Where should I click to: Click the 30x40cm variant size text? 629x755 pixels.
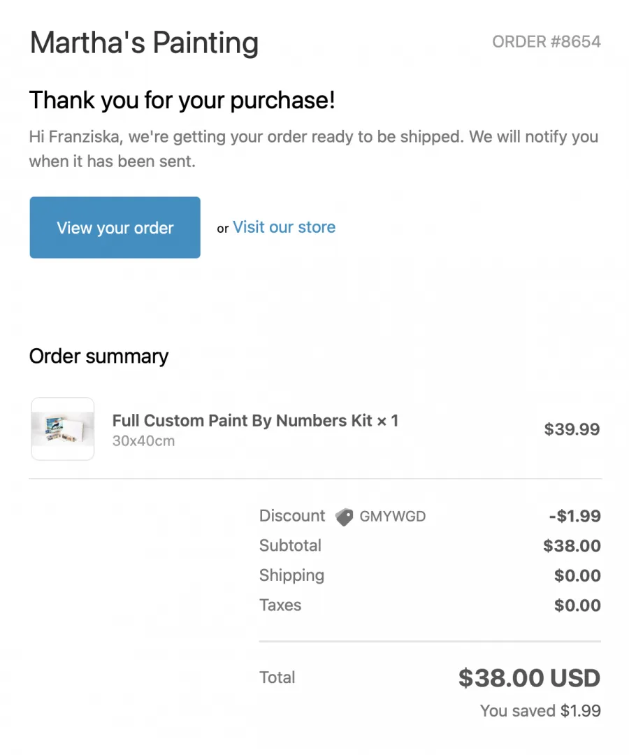[143, 440]
